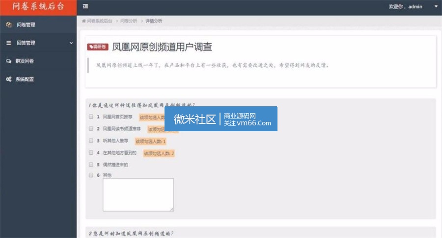
Task: Click question 2 heading text
Action: point(131,234)
